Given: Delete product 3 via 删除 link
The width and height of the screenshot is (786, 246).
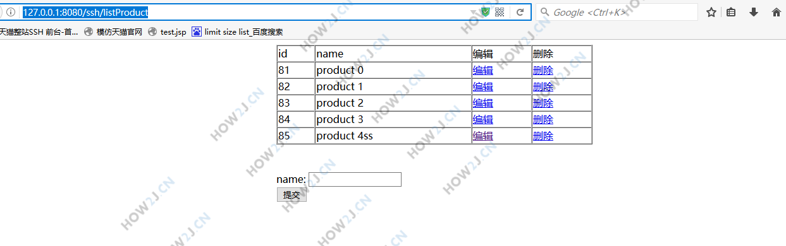Looking at the screenshot, I should 543,120.
